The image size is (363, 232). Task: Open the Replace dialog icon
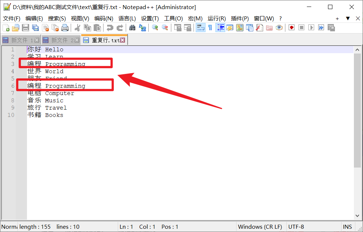coord(142,28)
